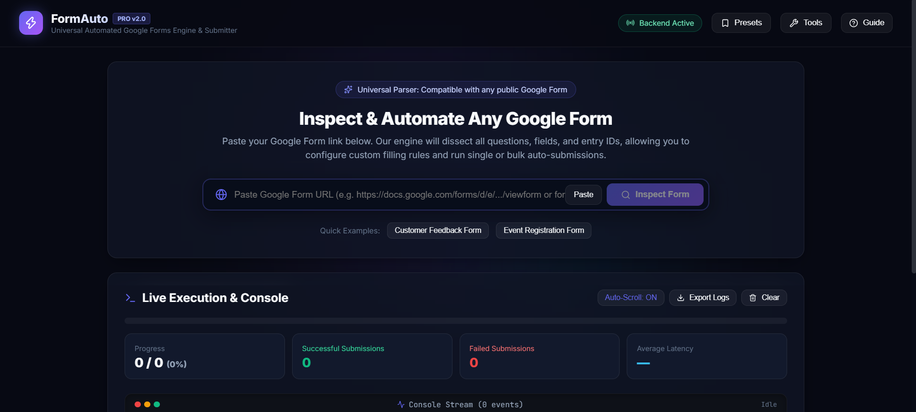Click the Idle status label in console
Screen dimensions: 916x412
click(769, 404)
